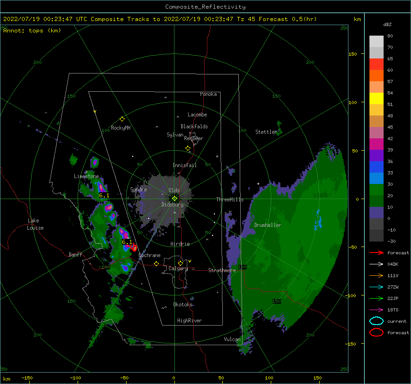Image resolution: width=411 pixels, height=384 pixels.
Task: Click the red forecast ellipse on the storm near Cochrane
Action: 134,247
